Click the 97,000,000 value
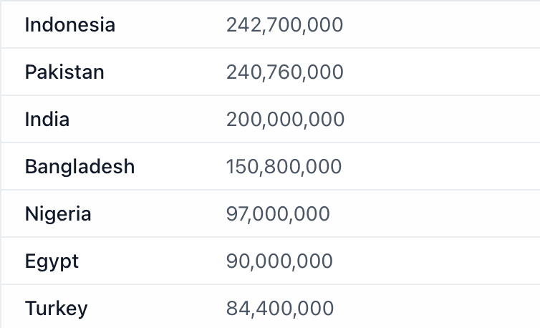 pos(278,214)
